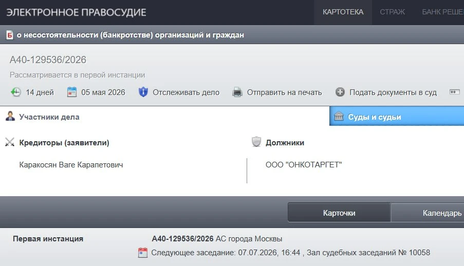Click the Кредиторы (заявители) heading
The width and height of the screenshot is (464, 266).
point(64,143)
